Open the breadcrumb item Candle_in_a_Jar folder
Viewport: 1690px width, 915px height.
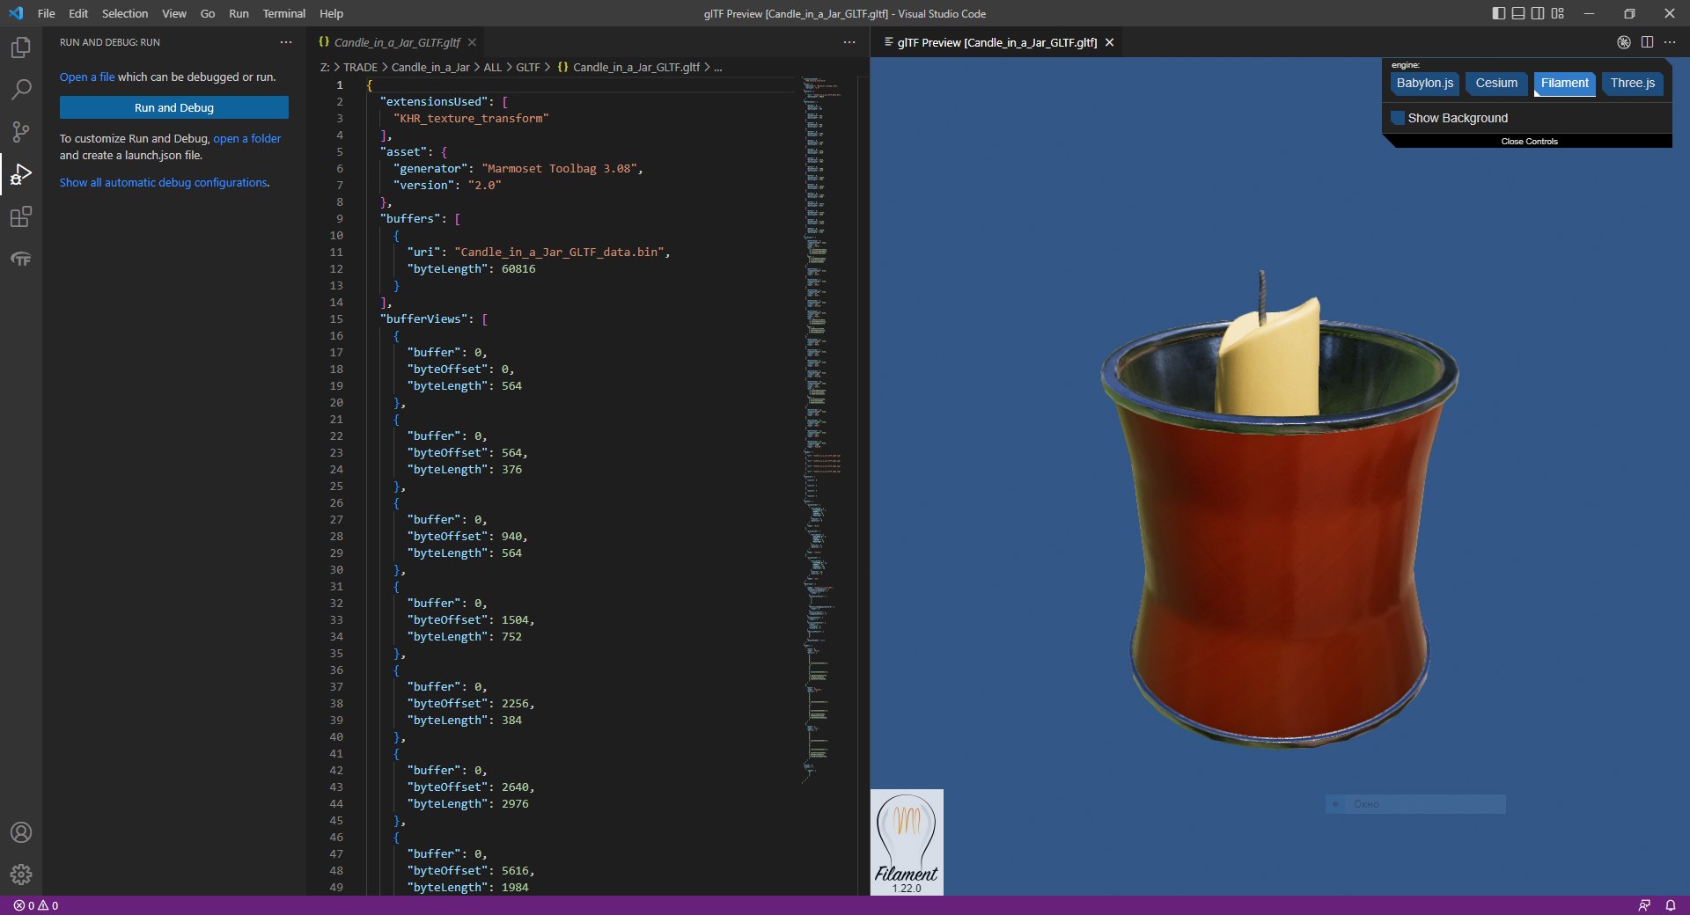click(x=430, y=67)
